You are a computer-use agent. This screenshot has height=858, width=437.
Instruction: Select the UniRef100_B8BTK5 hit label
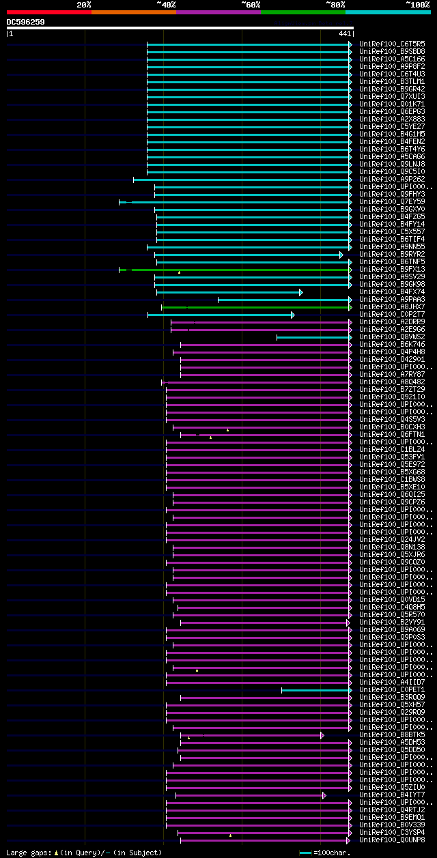[x=392, y=734]
